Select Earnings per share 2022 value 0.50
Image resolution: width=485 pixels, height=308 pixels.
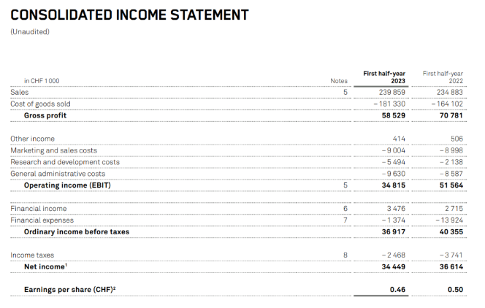click(x=454, y=290)
